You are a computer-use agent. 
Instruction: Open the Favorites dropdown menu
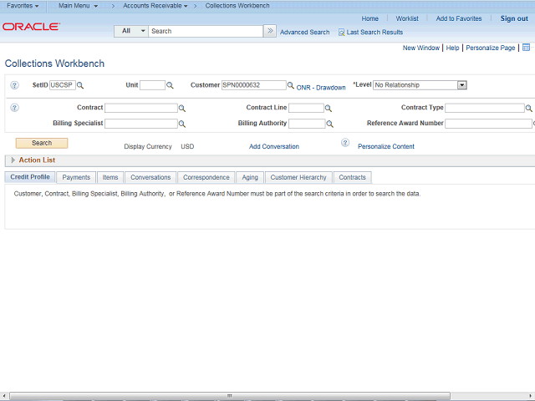click(23, 6)
